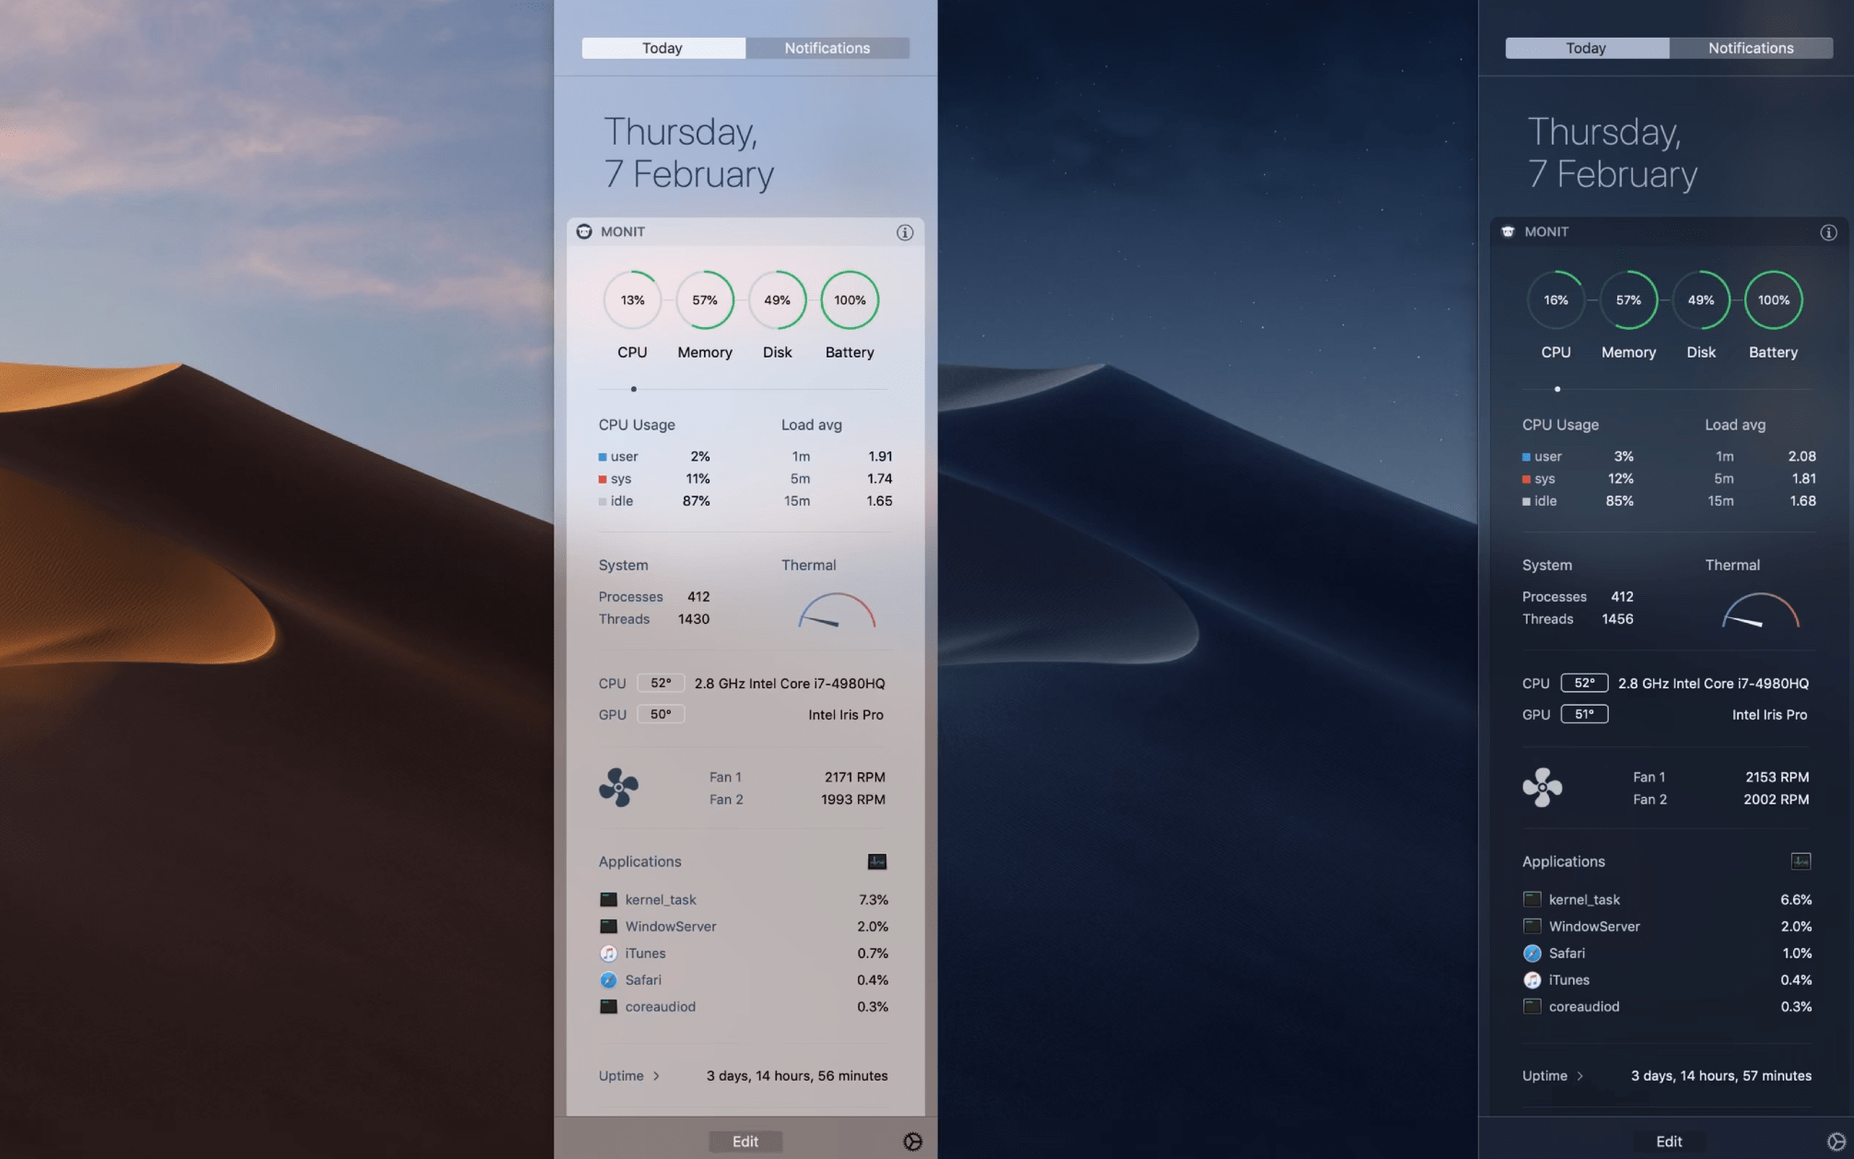The width and height of the screenshot is (1854, 1159).
Task: Expand Uptime chevron in dark widget
Action: [1579, 1075]
